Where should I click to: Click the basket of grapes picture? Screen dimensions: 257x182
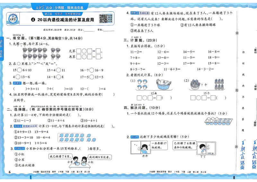195,85
